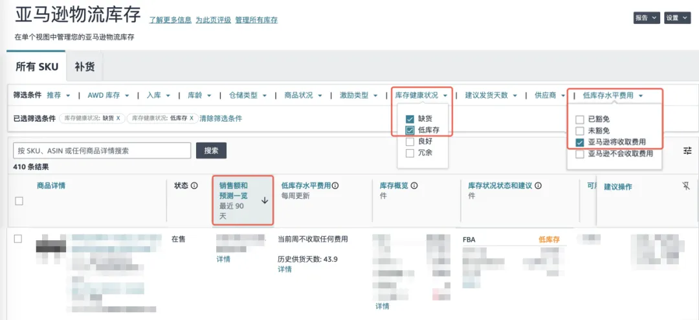Click the pin icon beside 建议操作

pyautogui.click(x=686, y=186)
